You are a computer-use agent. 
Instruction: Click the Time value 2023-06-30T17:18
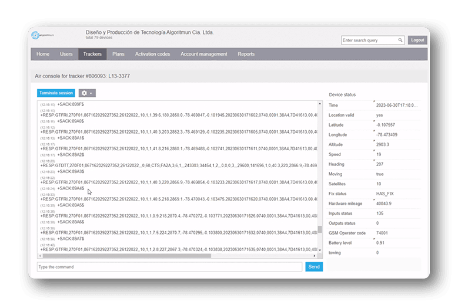point(397,105)
